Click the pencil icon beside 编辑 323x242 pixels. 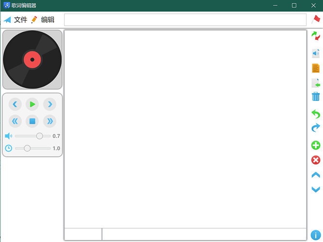(x=34, y=19)
